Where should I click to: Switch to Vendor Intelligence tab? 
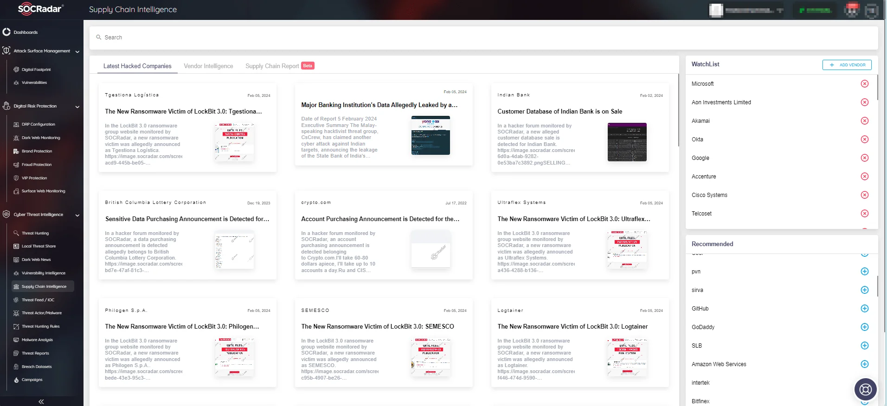pyautogui.click(x=208, y=66)
